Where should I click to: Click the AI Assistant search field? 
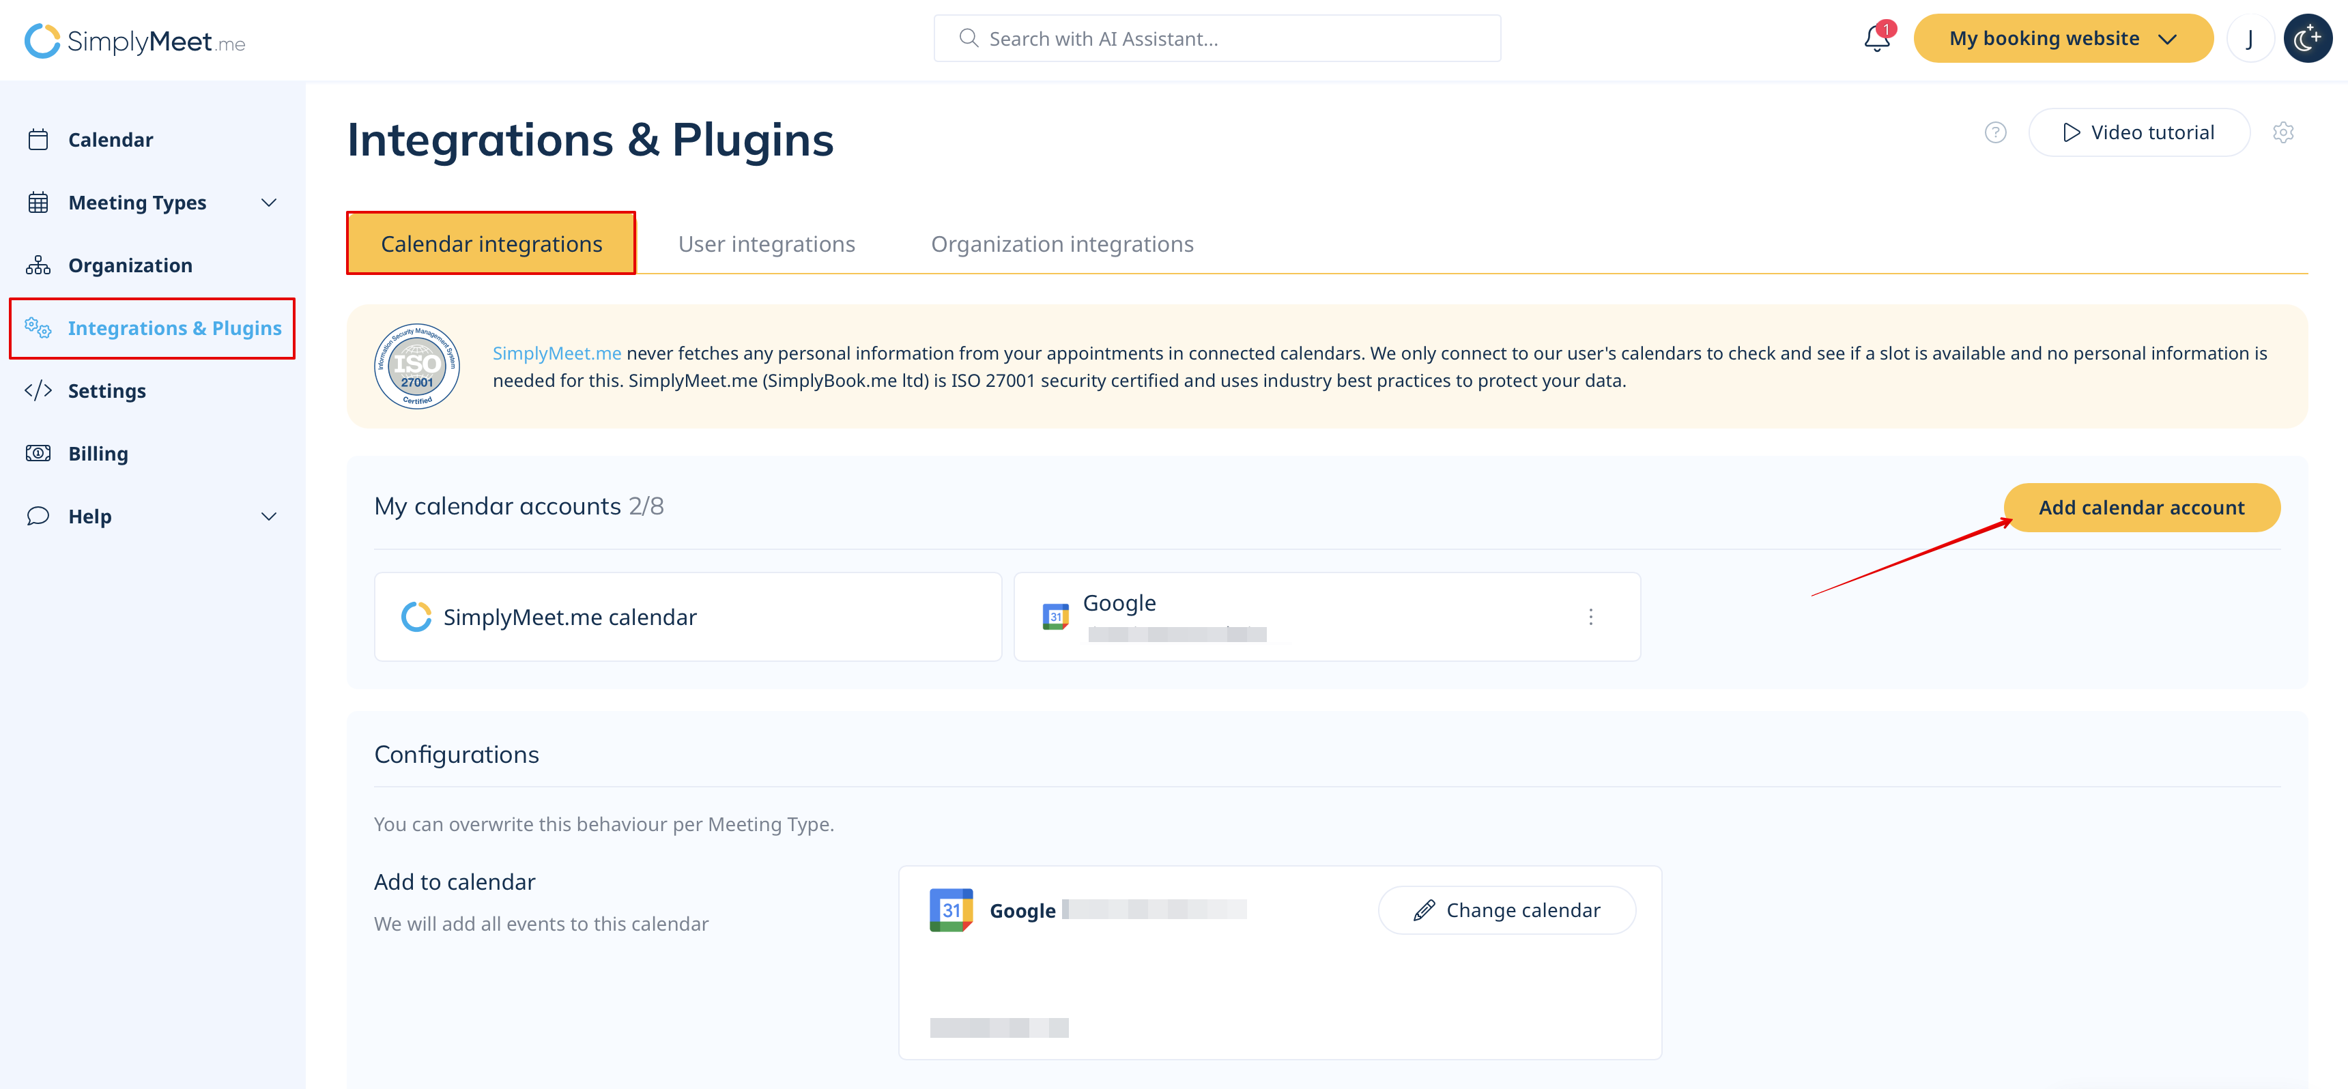(1217, 39)
